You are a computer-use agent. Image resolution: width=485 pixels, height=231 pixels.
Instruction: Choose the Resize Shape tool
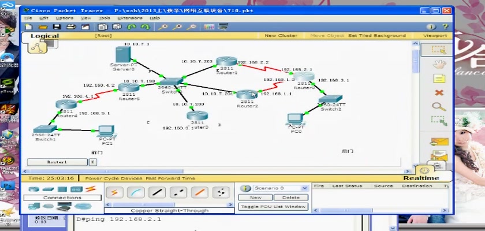439,121
